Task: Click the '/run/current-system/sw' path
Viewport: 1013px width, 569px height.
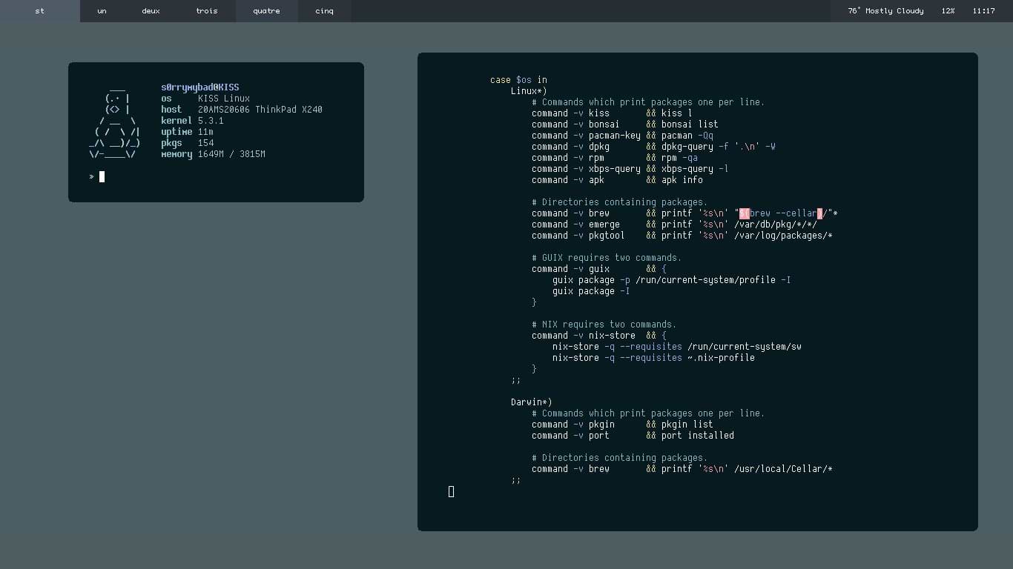Action: (745, 347)
